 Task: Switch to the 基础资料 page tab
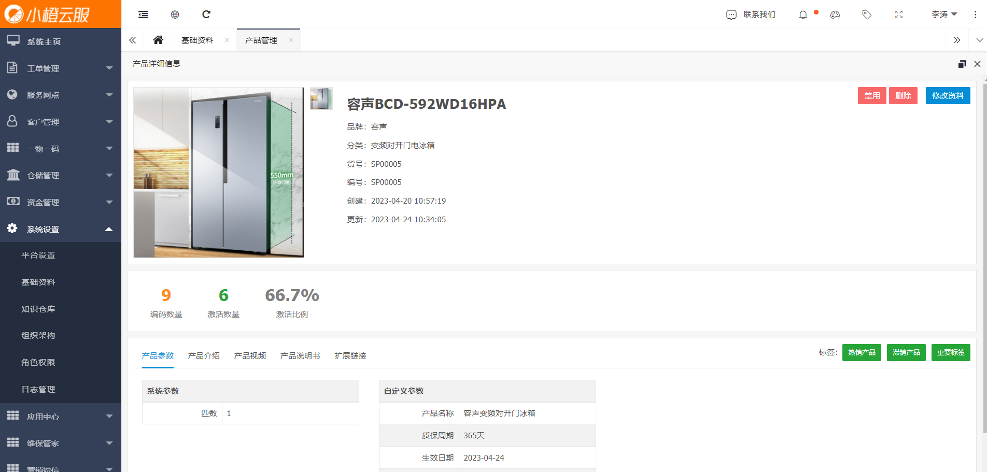(x=197, y=40)
